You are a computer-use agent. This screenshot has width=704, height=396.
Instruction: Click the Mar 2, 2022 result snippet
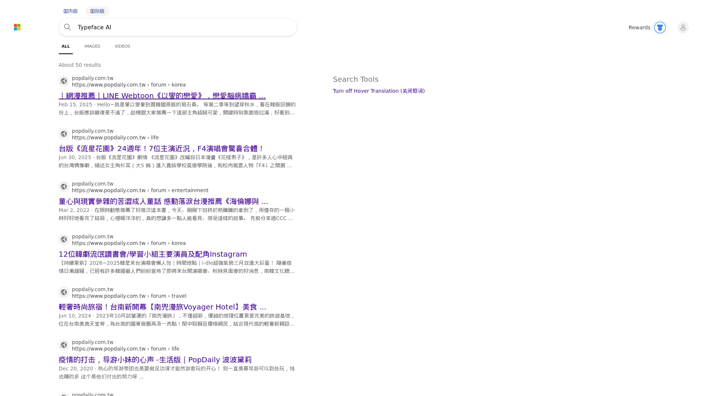(176, 214)
